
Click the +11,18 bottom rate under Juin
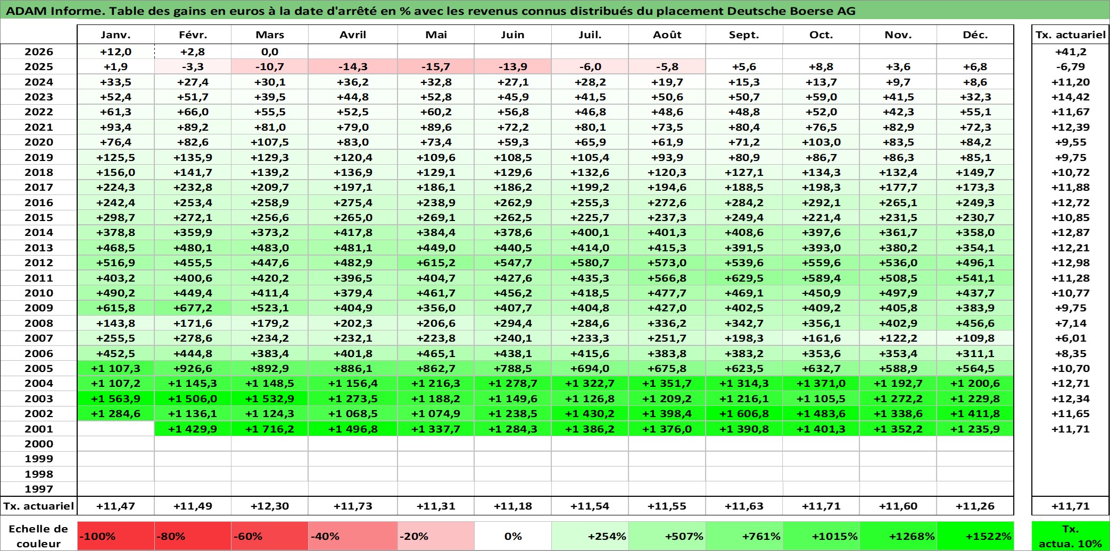tap(513, 506)
